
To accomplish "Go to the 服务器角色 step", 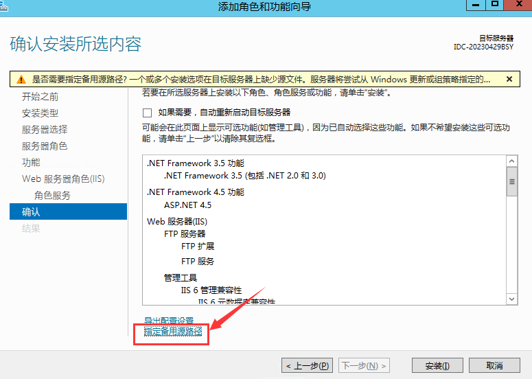I will [45, 146].
